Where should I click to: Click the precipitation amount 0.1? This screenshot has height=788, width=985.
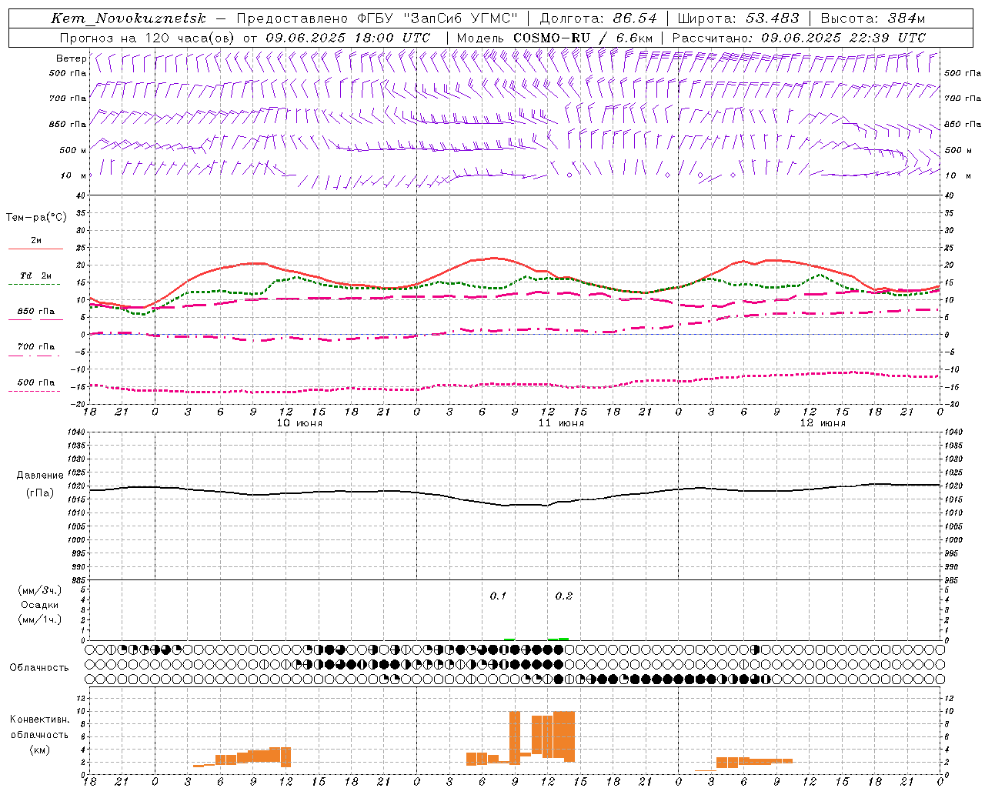[x=498, y=596]
